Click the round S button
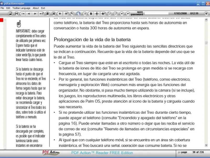This screenshot has width=210, height=158. pos(206,13)
